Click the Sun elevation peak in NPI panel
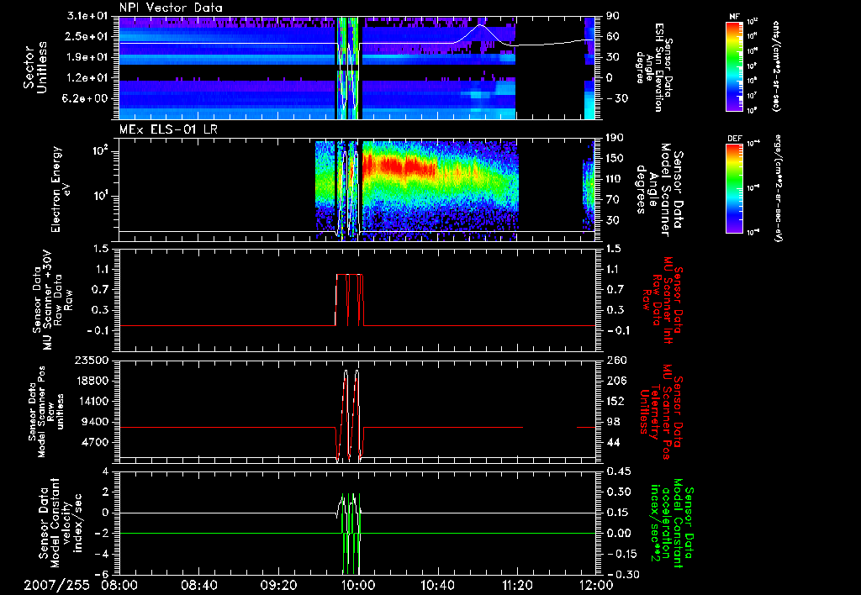Image resolution: width=861 pixels, height=595 pixels. point(480,25)
